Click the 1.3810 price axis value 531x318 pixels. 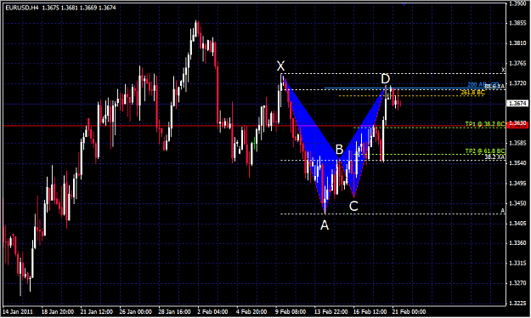point(517,43)
